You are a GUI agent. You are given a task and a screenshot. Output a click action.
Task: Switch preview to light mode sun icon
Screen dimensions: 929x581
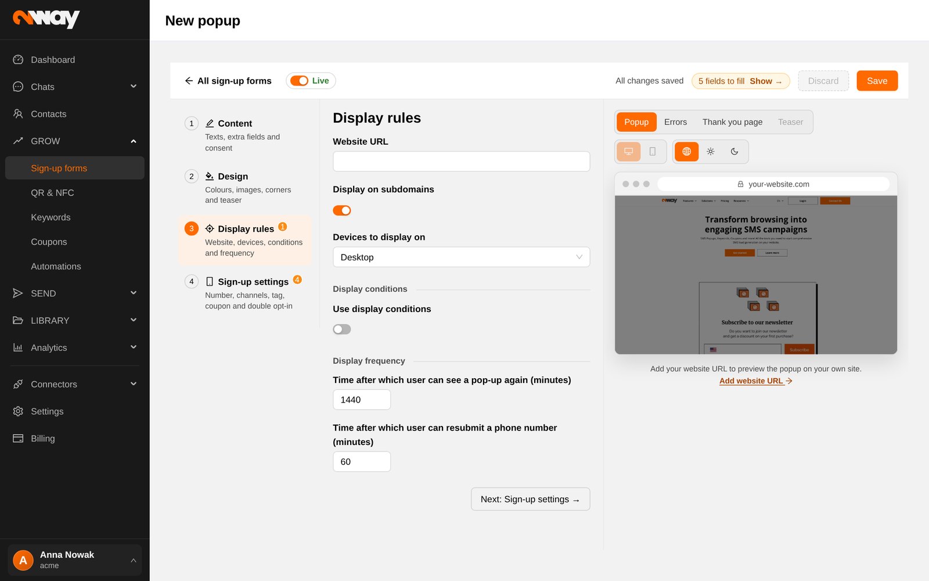click(711, 152)
